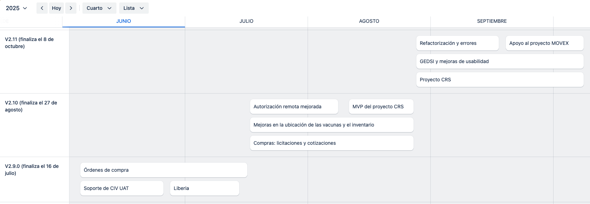Click the Hoy button
Viewport: 590px width, 204px height.
pos(56,8)
